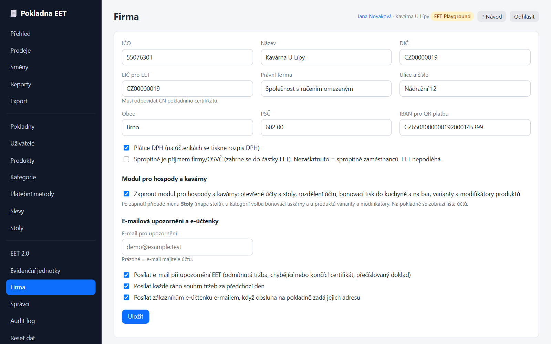Image resolution: width=551 pixels, height=344 pixels.
Task: Click the Obec field containing Brno
Action: [187, 127]
